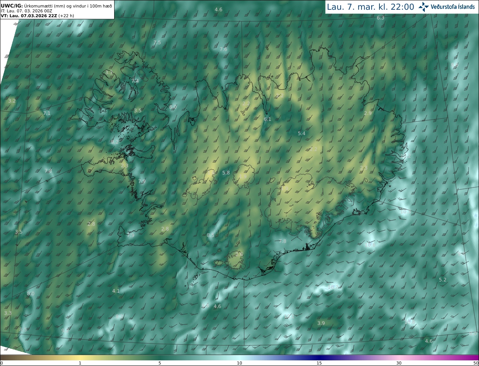Screen dimensions: 479x366
Task: Click the "Veðurstofa Íslands" wordmark text
Action: point(453,7)
